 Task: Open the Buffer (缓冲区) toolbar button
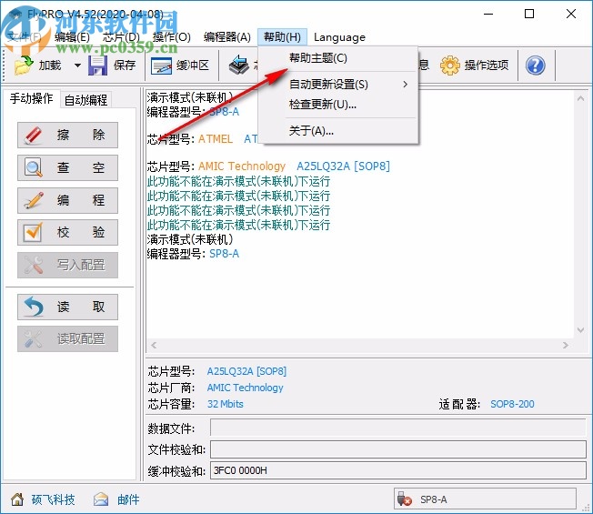180,66
